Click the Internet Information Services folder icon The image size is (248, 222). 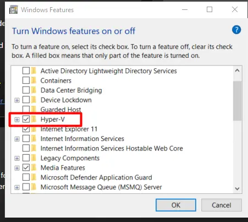34,139
